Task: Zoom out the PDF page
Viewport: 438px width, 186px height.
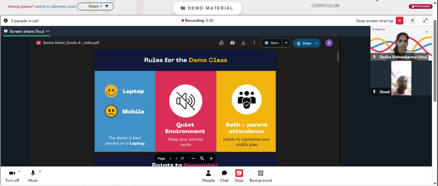Action: coord(193,158)
